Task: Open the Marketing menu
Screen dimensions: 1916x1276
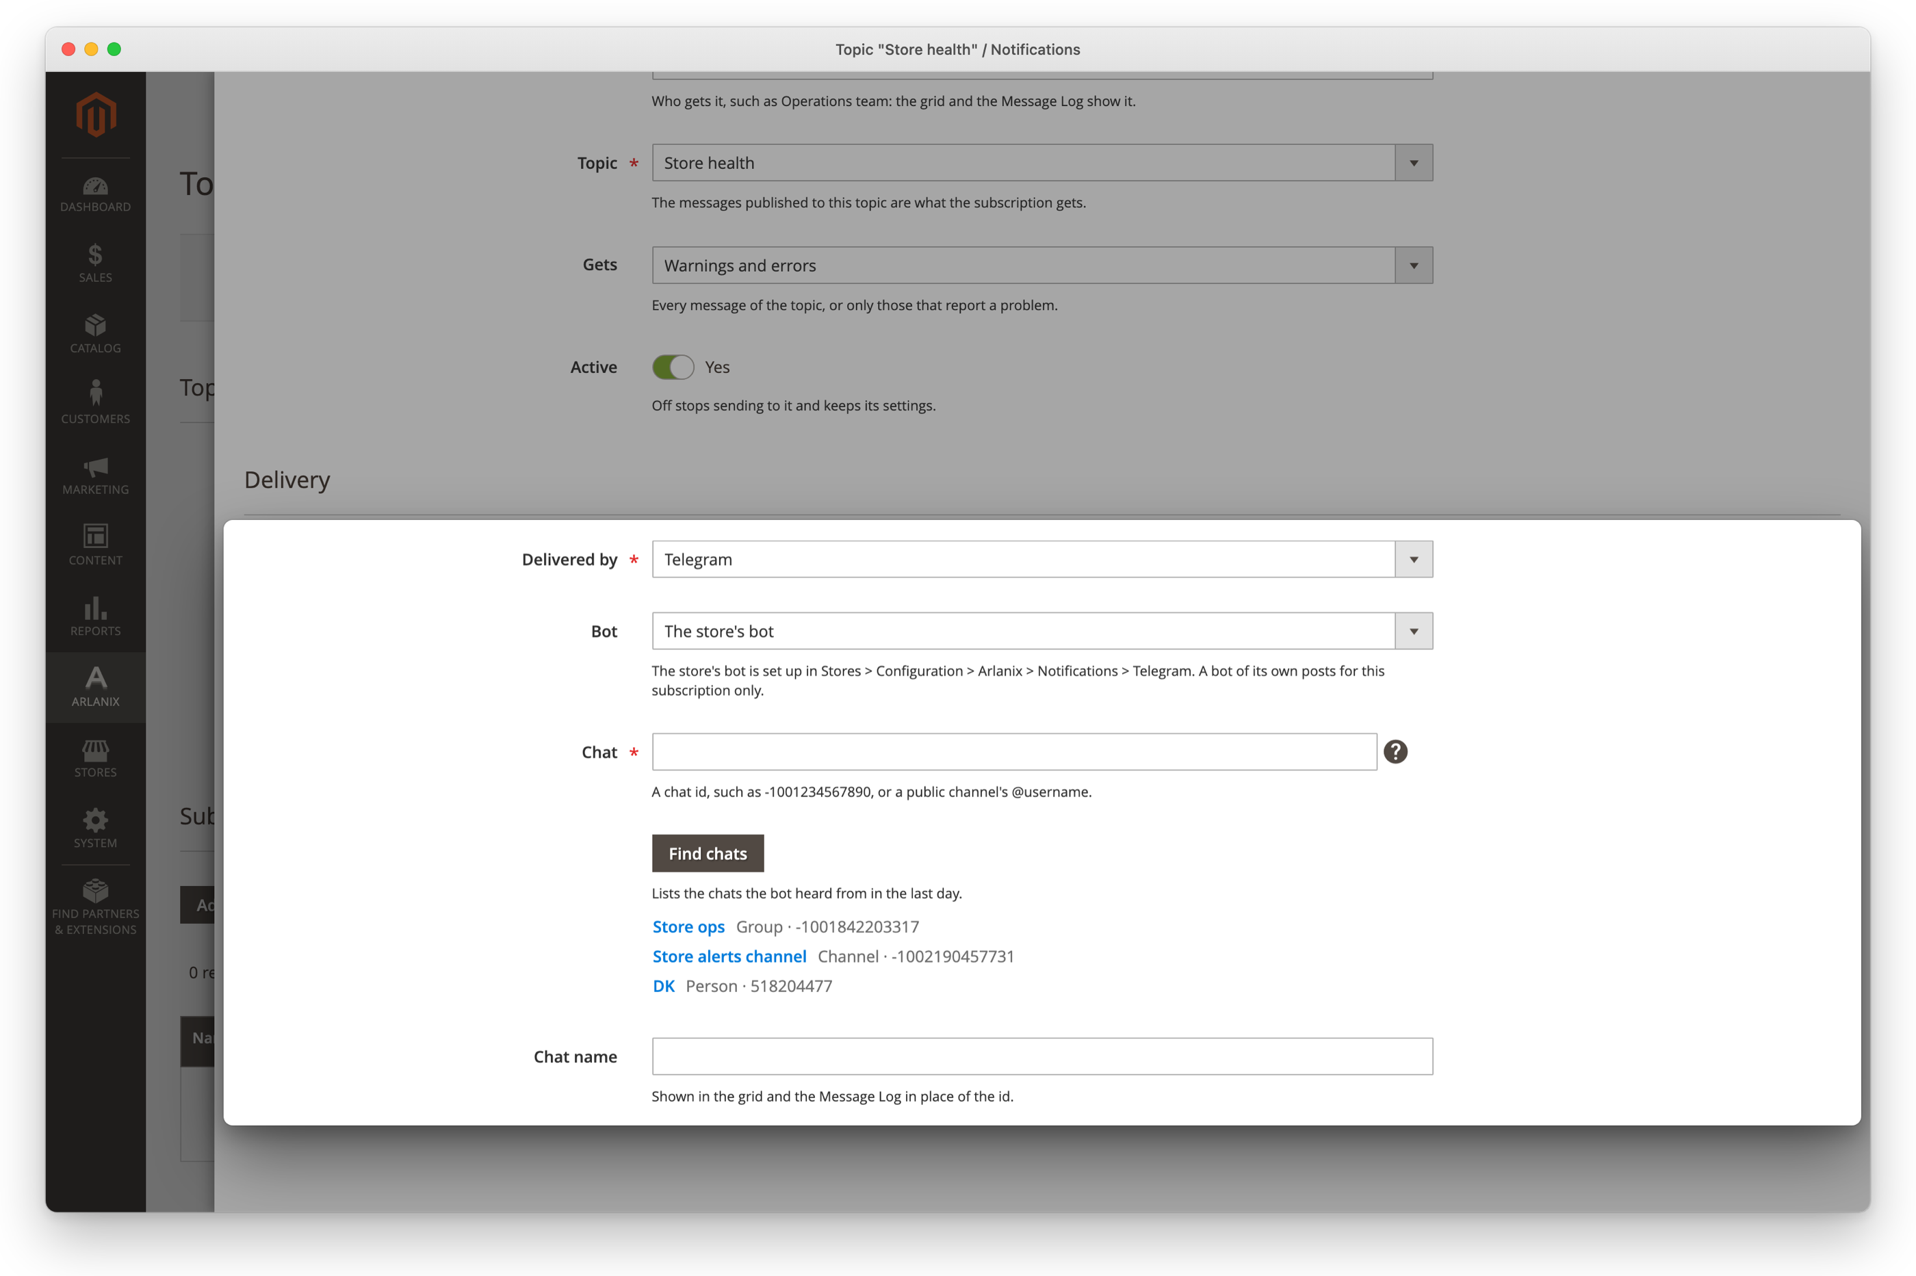Action: [x=95, y=476]
